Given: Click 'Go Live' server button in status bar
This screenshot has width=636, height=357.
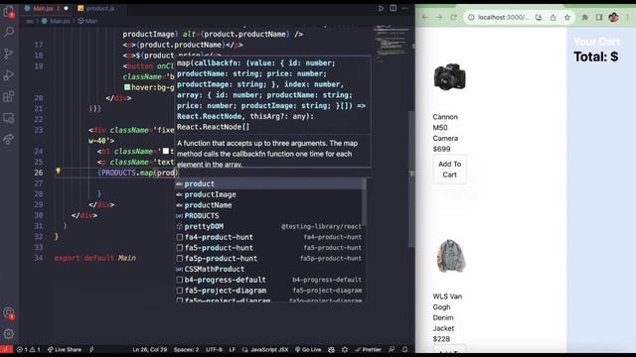Looking at the screenshot, I should pyautogui.click(x=308, y=349).
